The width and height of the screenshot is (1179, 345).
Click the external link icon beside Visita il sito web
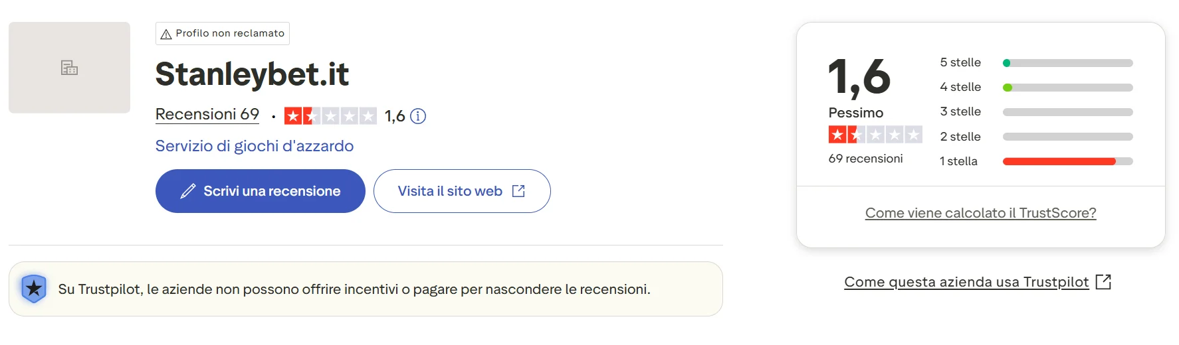point(518,191)
